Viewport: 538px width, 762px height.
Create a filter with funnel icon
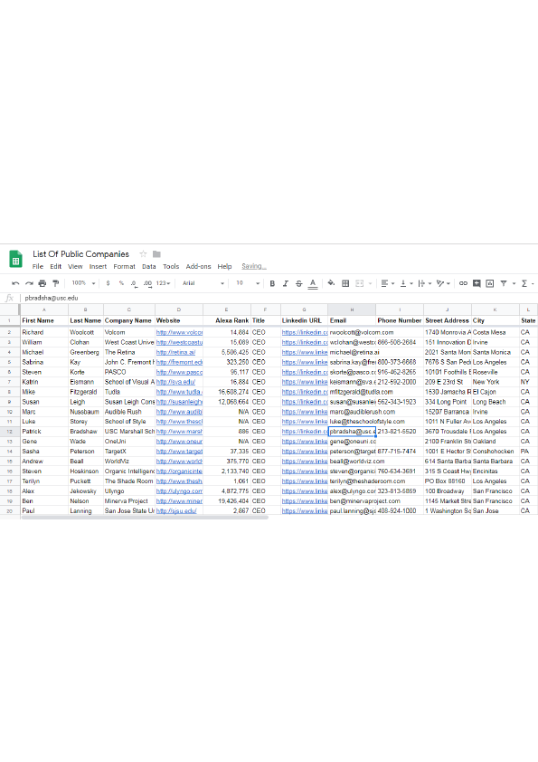[504, 283]
